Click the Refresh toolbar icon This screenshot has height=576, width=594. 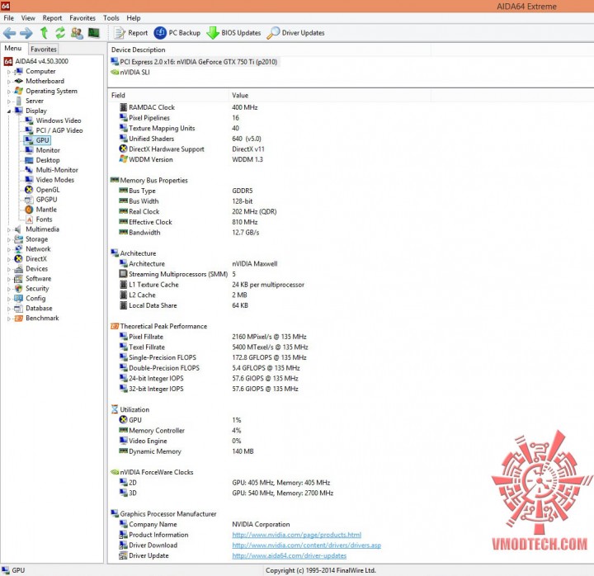(x=60, y=33)
